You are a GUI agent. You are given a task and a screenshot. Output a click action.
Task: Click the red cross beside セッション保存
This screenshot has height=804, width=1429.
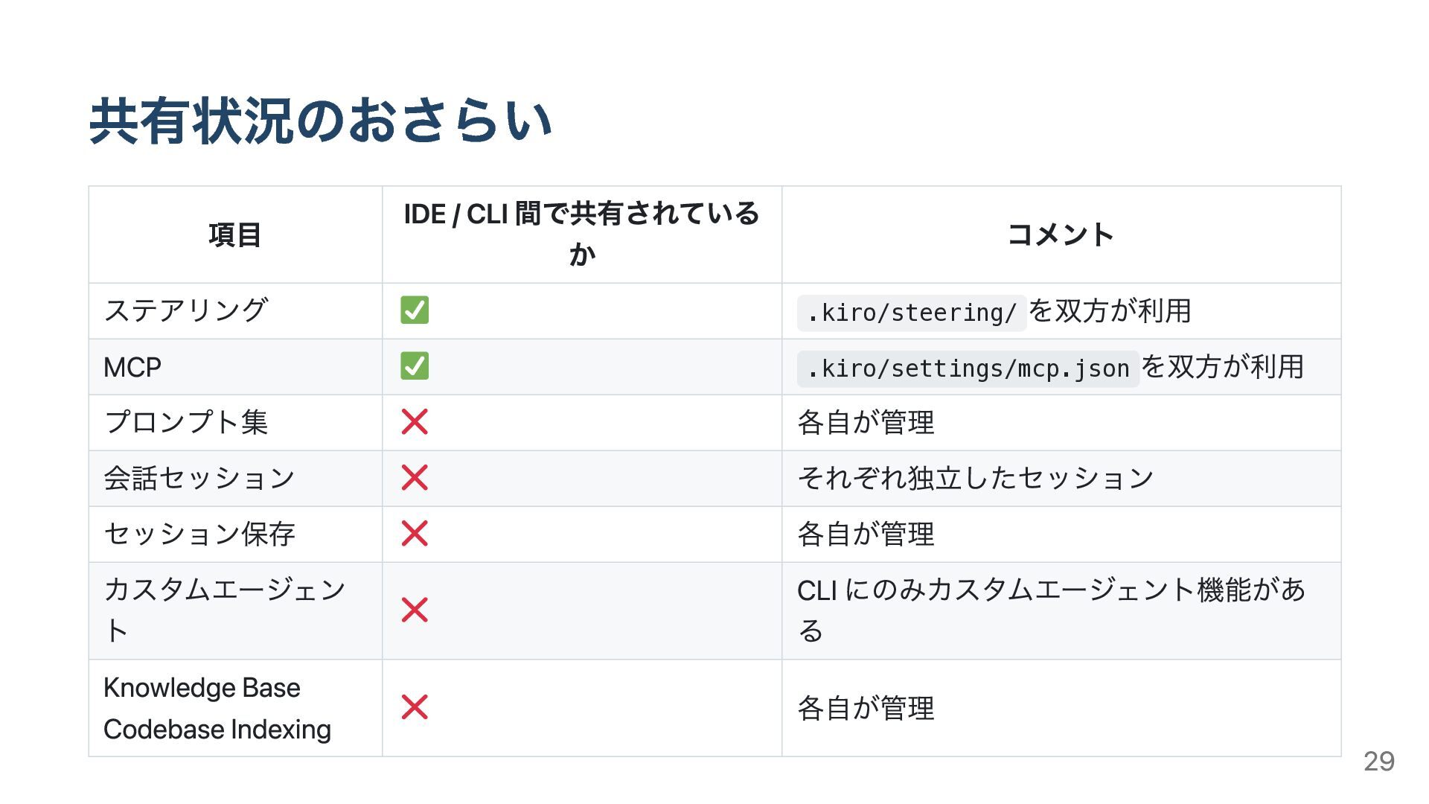point(415,534)
